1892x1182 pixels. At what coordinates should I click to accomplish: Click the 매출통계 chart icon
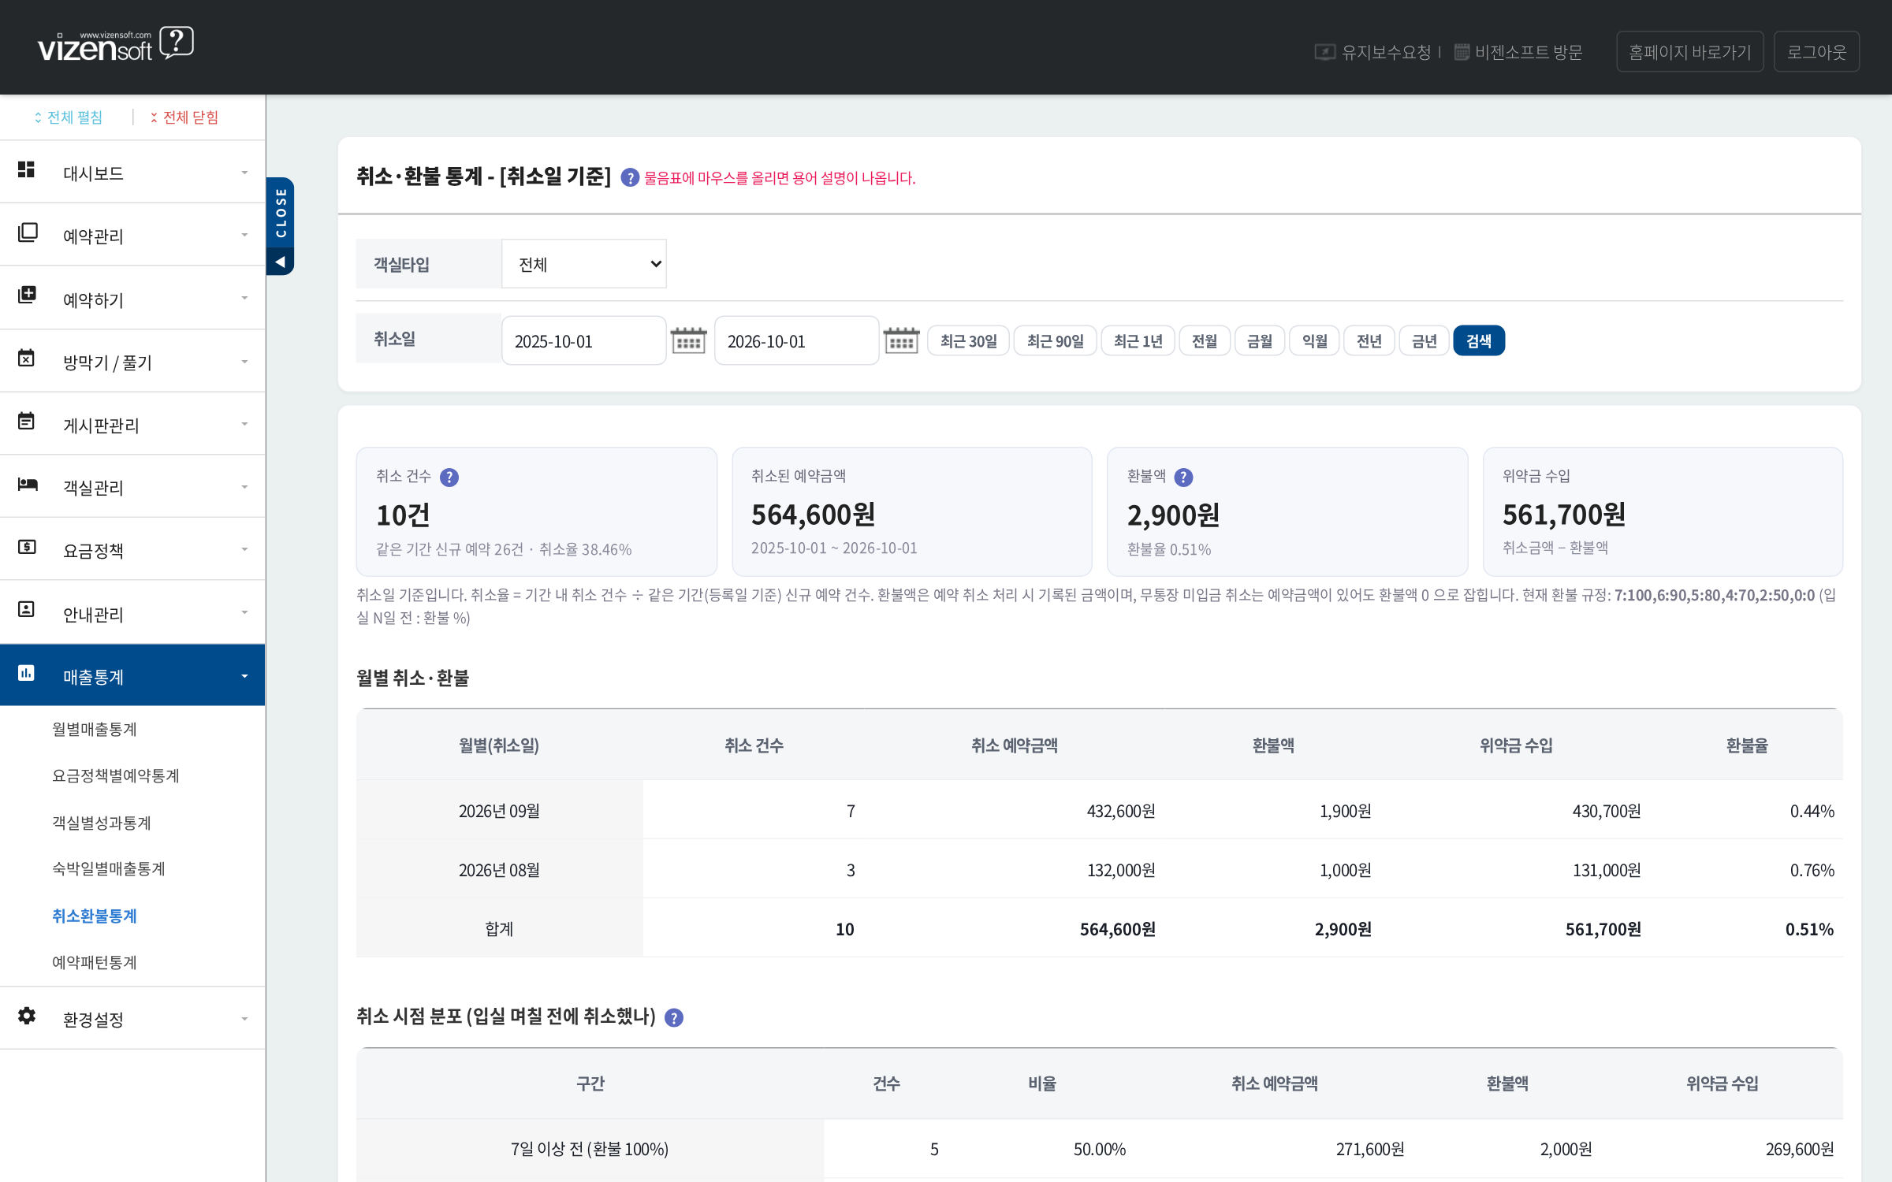point(26,673)
